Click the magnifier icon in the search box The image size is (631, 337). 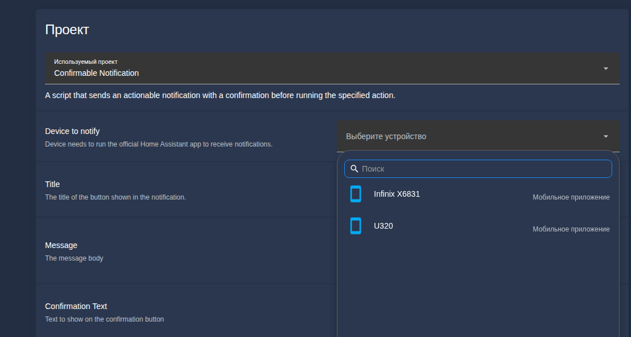pos(354,169)
